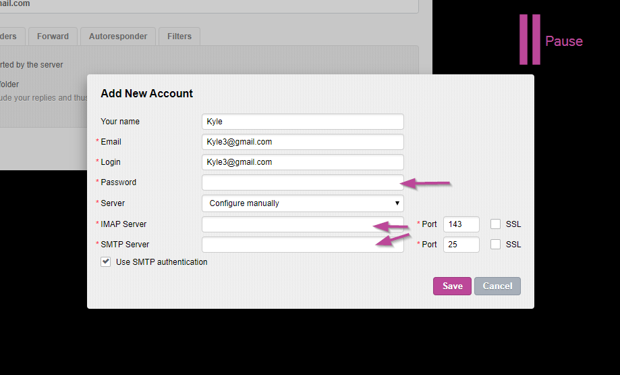Click the SMTP port field showing 25
Viewport: 620px width, 375px height.
pyautogui.click(x=461, y=245)
